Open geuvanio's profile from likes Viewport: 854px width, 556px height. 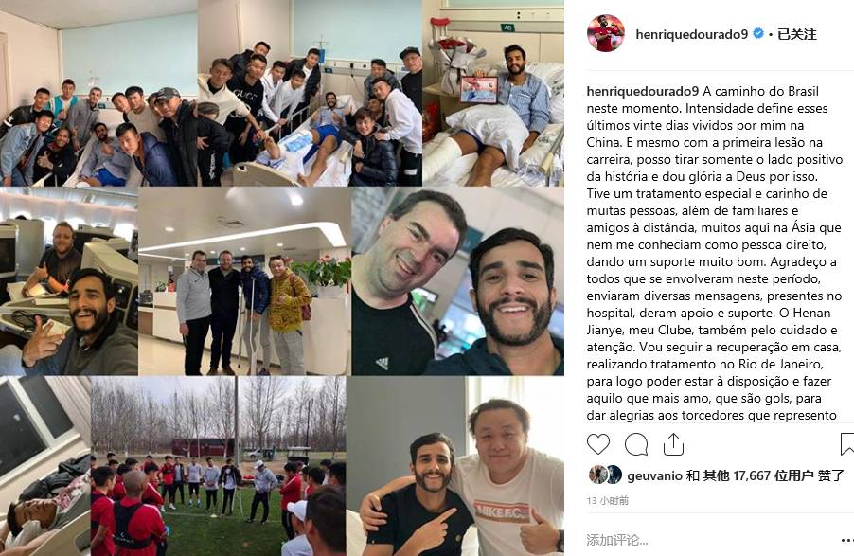point(654,475)
